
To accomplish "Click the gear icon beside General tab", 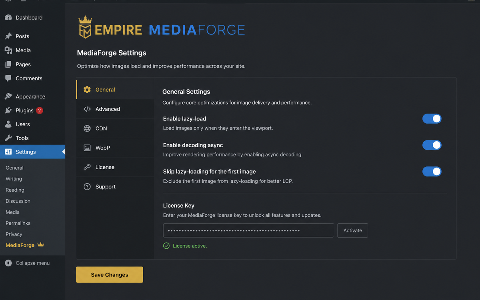I will pyautogui.click(x=87, y=90).
